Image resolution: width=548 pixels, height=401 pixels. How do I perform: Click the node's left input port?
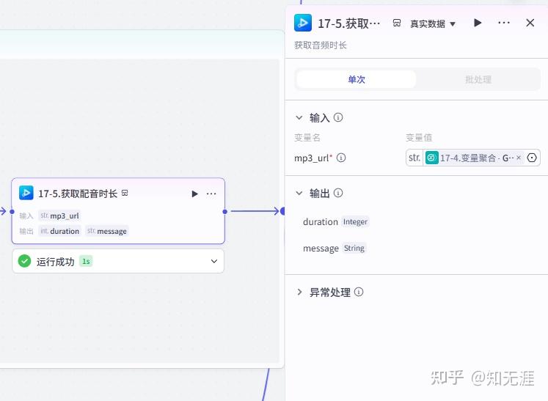click(12, 211)
